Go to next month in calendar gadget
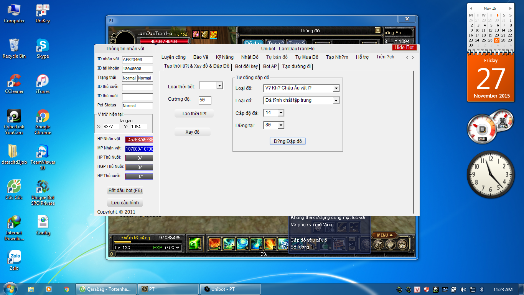 tap(510, 8)
